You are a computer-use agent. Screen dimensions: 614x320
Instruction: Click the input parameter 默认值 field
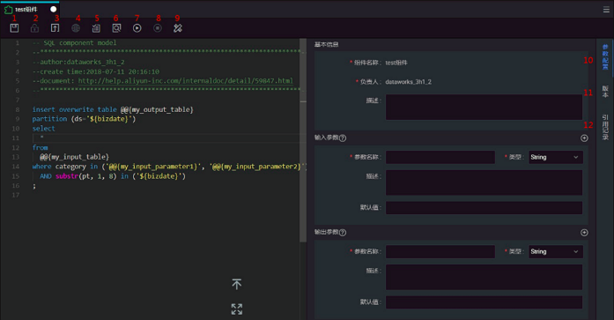point(484,207)
